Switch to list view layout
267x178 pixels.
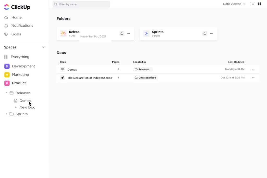[252, 4]
